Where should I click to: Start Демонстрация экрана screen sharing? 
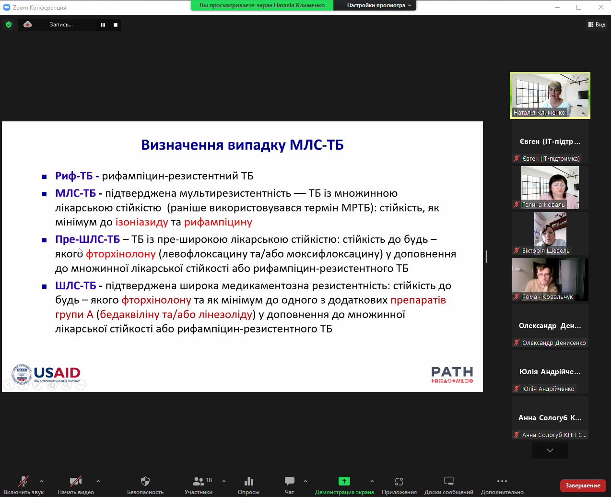click(x=344, y=485)
